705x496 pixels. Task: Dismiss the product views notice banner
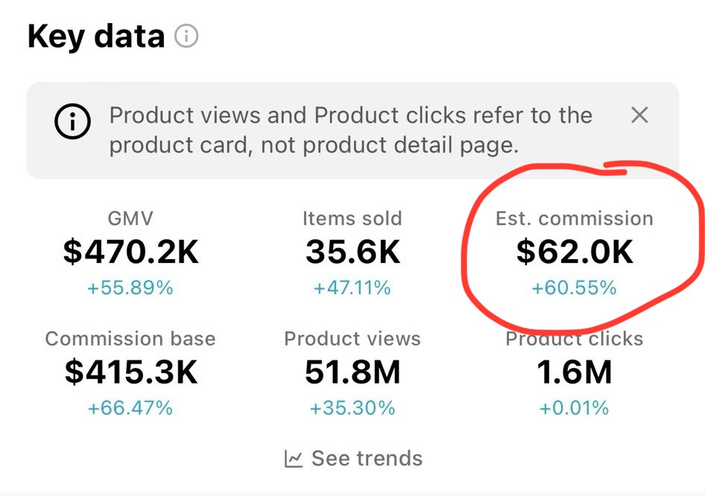(x=639, y=115)
